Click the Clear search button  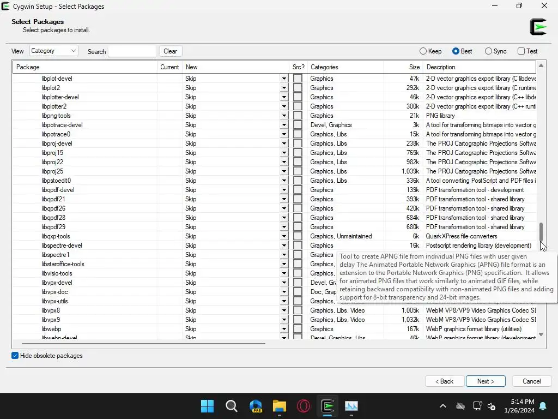point(171,51)
